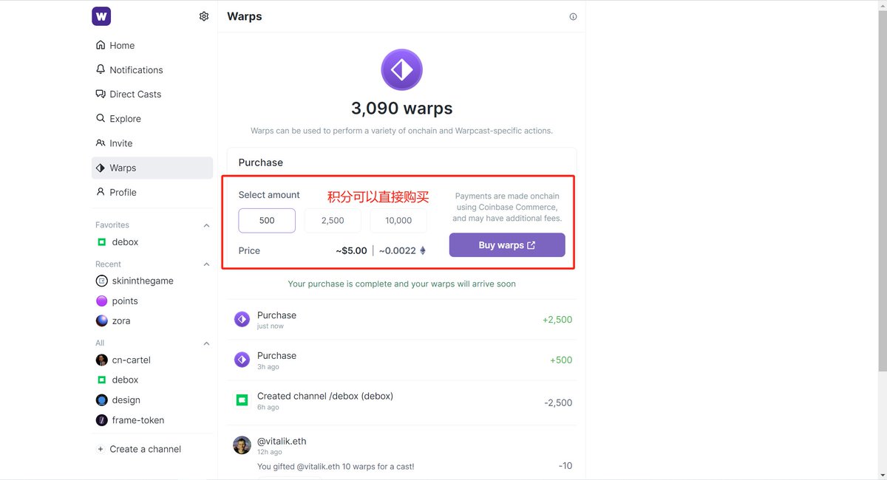Click the points channel purple icon

(x=102, y=301)
